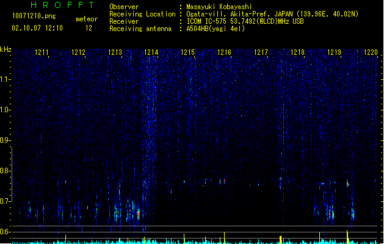Screen dimensions: 384x244
Task: Click time marker 1220
Action: pyautogui.click(x=371, y=52)
